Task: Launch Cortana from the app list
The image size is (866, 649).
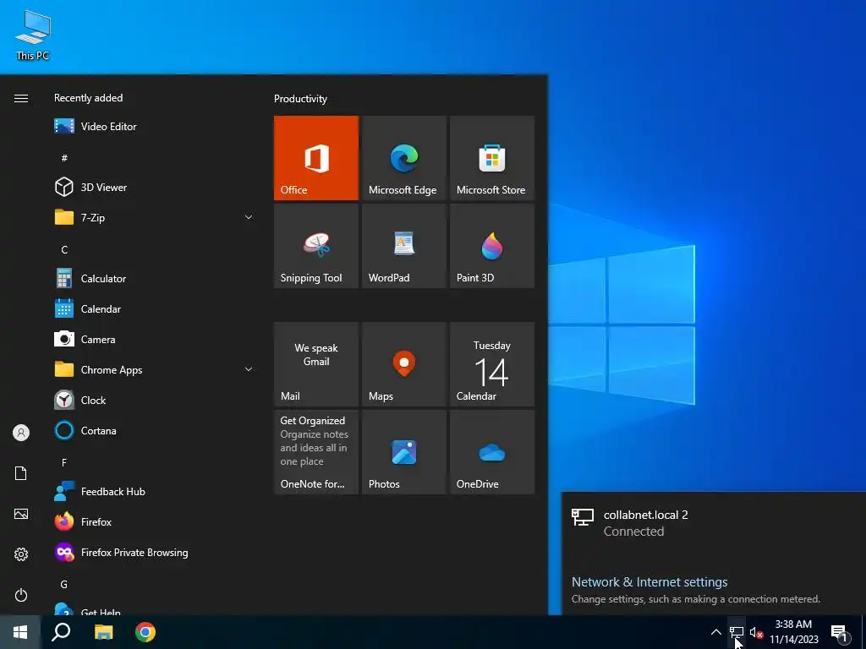Action: point(155,430)
